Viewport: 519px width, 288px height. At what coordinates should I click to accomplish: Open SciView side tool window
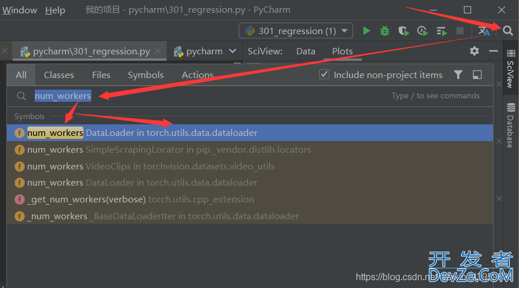tap(510, 69)
